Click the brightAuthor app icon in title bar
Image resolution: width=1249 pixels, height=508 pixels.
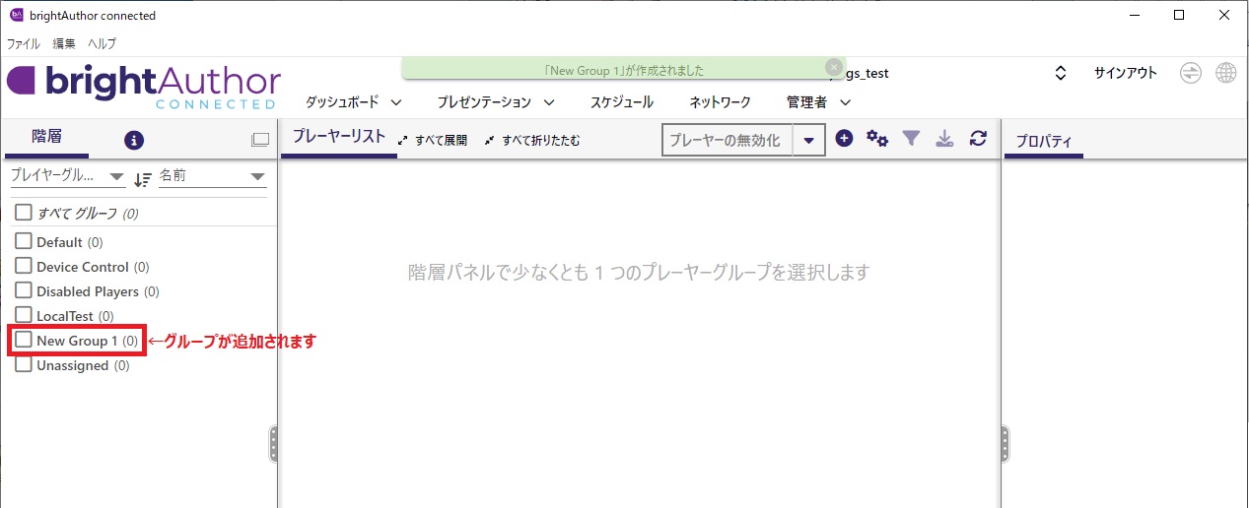[17, 15]
